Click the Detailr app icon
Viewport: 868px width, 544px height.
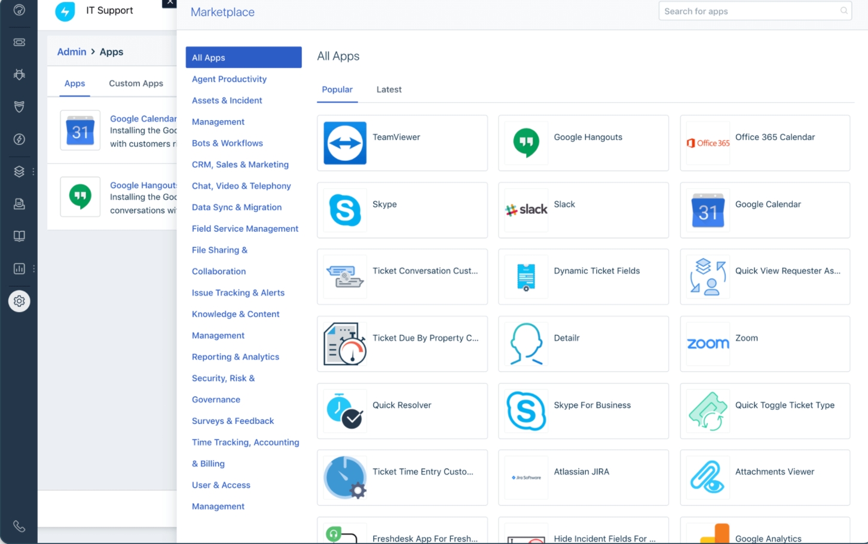(526, 344)
